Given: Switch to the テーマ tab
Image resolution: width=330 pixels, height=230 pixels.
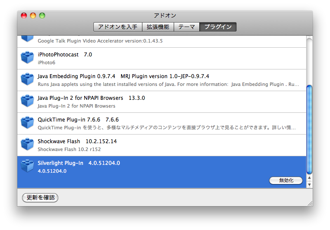Looking at the screenshot, I should [186, 27].
